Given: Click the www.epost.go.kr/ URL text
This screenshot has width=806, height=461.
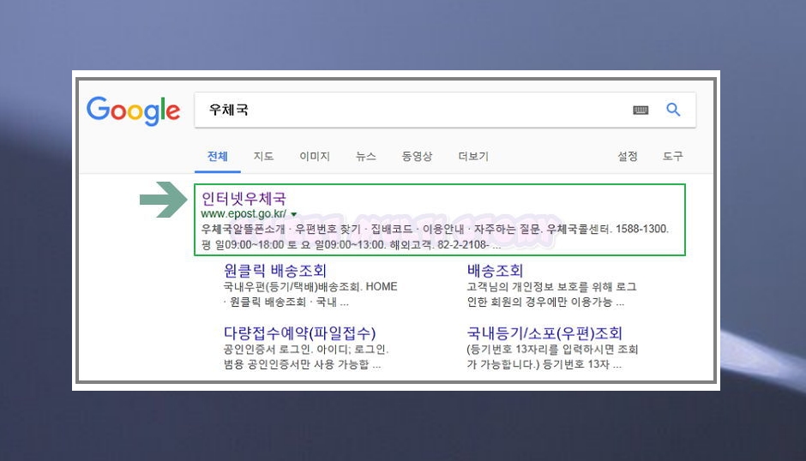Looking at the screenshot, I should [244, 214].
